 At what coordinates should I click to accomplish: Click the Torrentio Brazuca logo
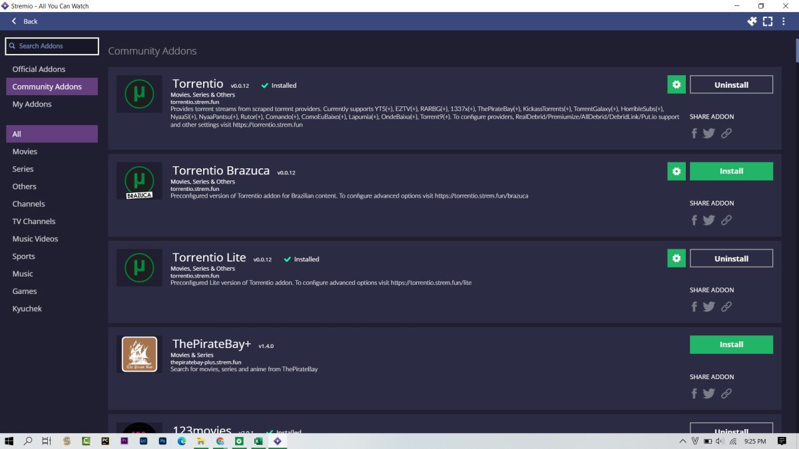pos(139,181)
